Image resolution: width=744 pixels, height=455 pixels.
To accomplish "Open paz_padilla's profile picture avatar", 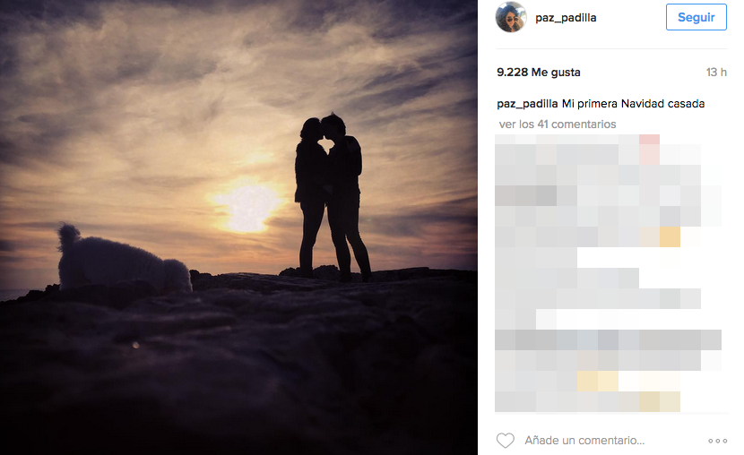I will click(x=511, y=17).
